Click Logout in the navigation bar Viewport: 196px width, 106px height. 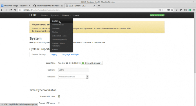pyautogui.click(x=76, y=15)
